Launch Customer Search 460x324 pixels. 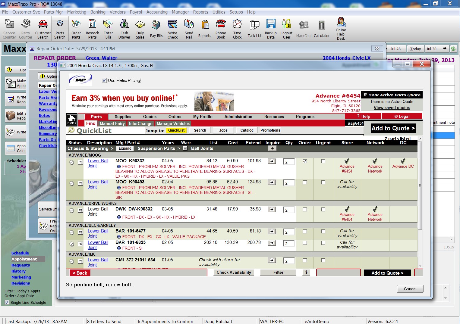[43, 29]
